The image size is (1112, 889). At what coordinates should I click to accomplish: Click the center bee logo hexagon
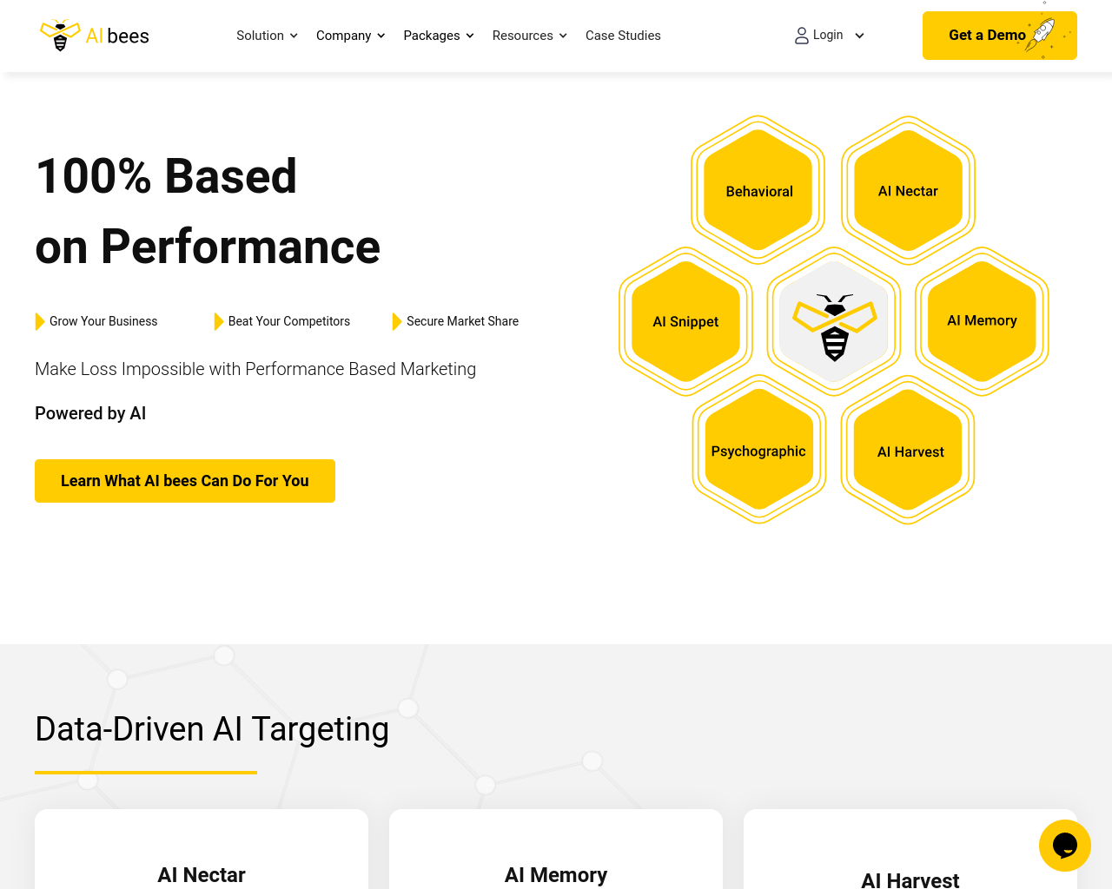click(834, 321)
